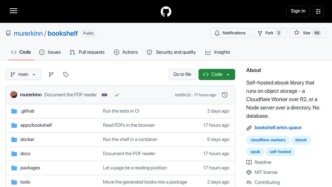Screen dimensions: 332x187
Task: Click the Notifications button
Action: [230, 33]
